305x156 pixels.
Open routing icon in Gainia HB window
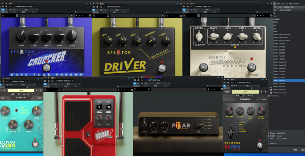191,6
